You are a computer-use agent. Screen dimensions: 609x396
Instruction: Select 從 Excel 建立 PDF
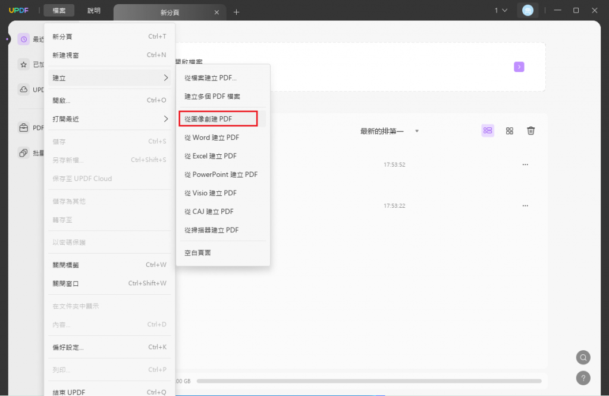pyautogui.click(x=223, y=156)
